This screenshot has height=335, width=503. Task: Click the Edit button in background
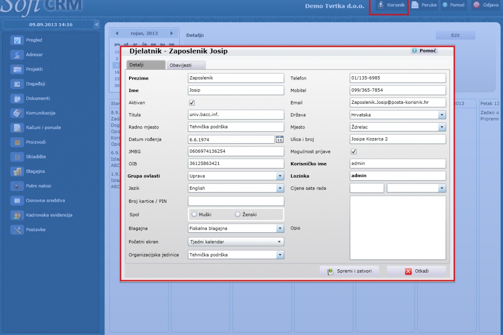click(x=455, y=35)
